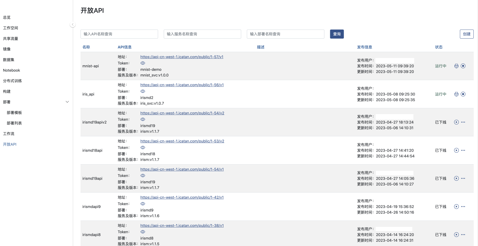Open 部署列表 in the sidebar
This screenshot has width=478, height=246.
coord(14,123)
